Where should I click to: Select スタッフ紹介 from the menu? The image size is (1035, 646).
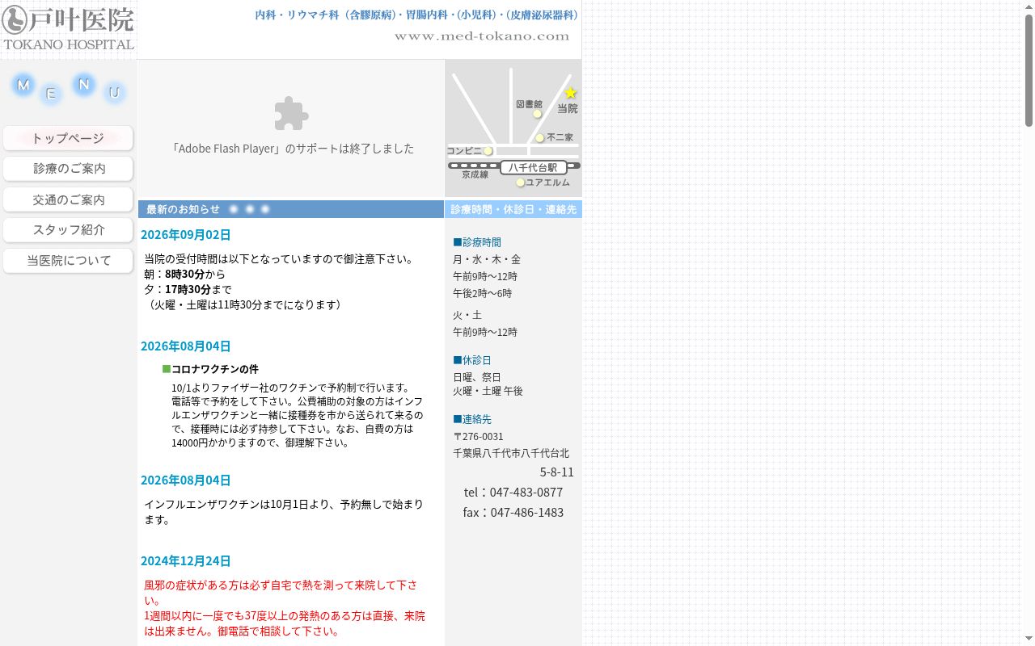coord(68,230)
